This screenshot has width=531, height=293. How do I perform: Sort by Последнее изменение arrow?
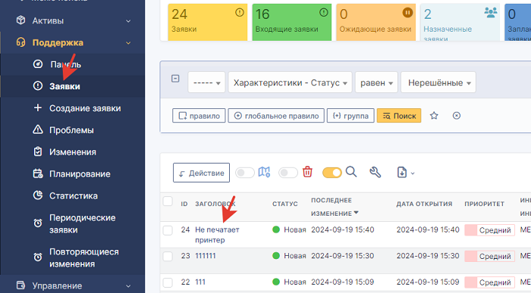(x=356, y=213)
